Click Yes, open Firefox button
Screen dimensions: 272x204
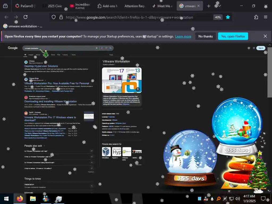coord(233,36)
